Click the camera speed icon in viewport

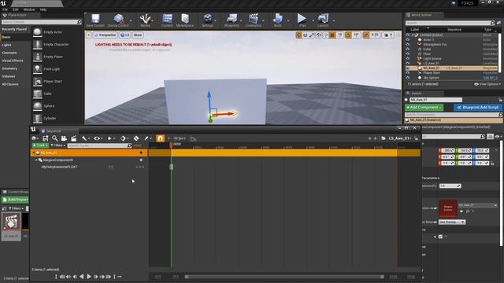click(388, 35)
